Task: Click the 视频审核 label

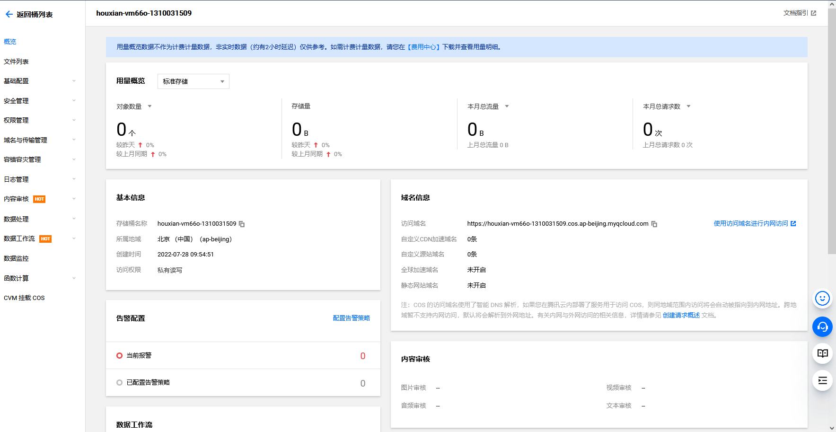Action: coord(619,388)
